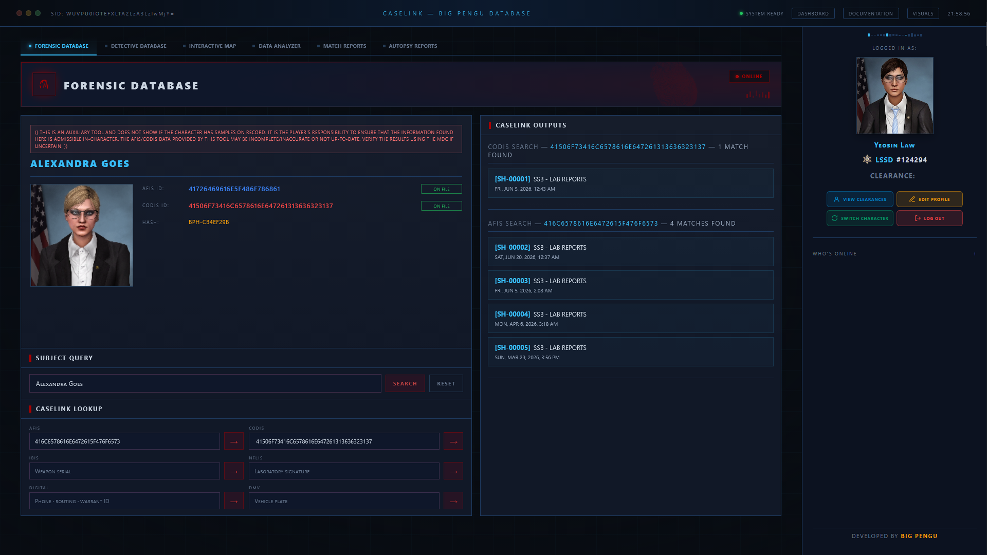Submit the AFIS lookup arrow
The image size is (987, 555).
(234, 441)
